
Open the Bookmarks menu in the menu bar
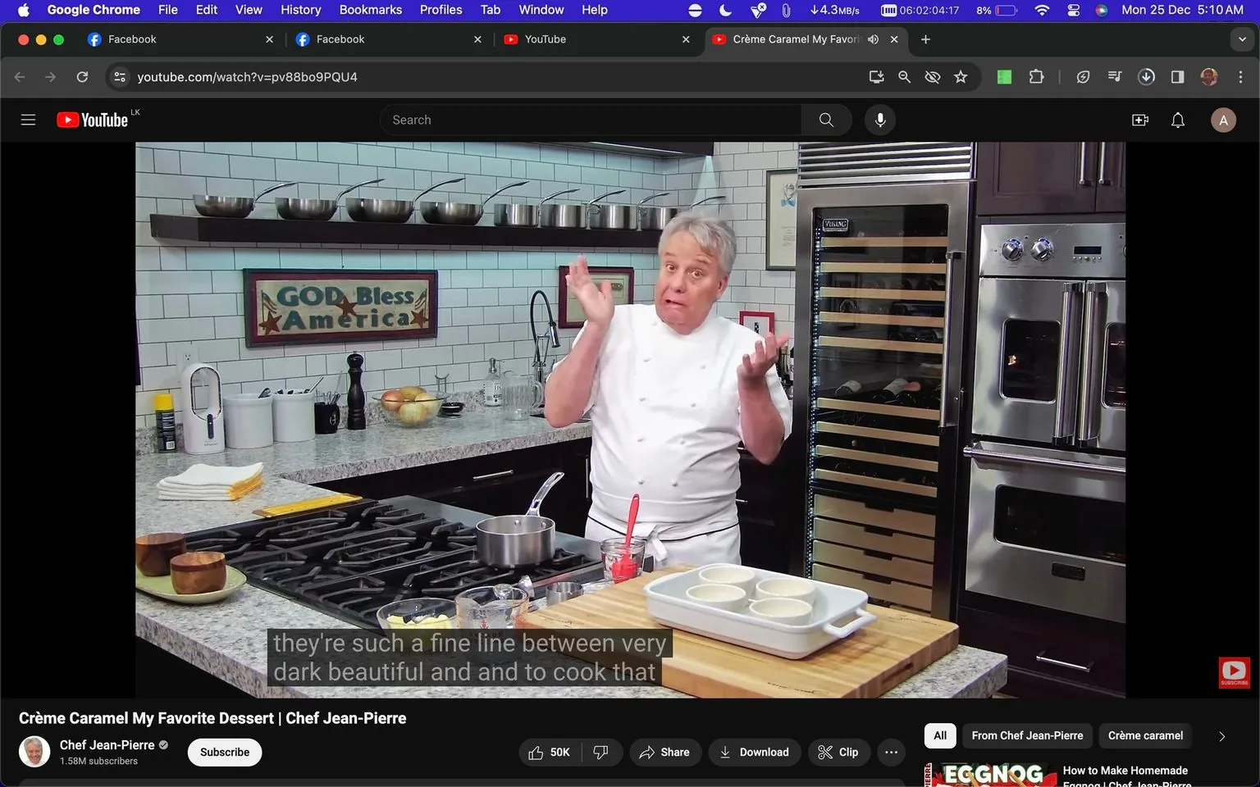point(370,10)
